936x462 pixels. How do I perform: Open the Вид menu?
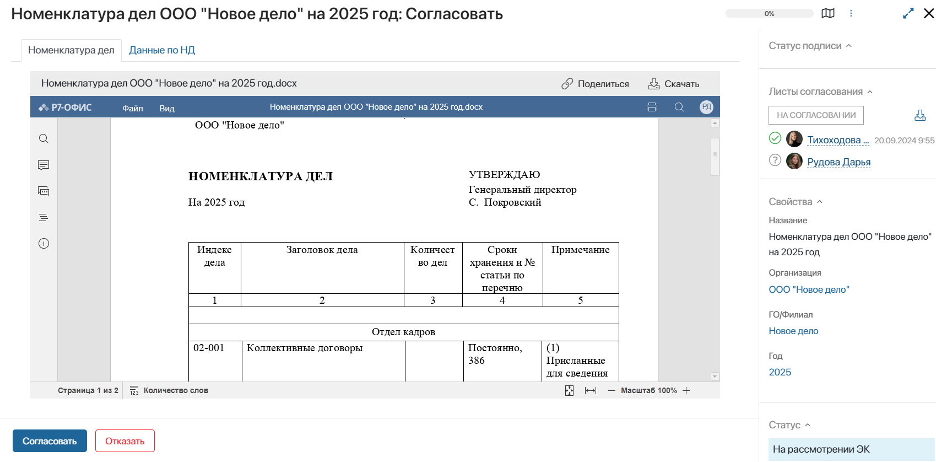click(x=167, y=108)
